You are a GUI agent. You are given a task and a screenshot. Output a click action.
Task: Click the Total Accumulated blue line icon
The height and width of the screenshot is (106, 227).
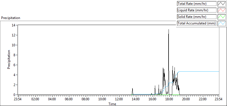(x=222, y=23)
